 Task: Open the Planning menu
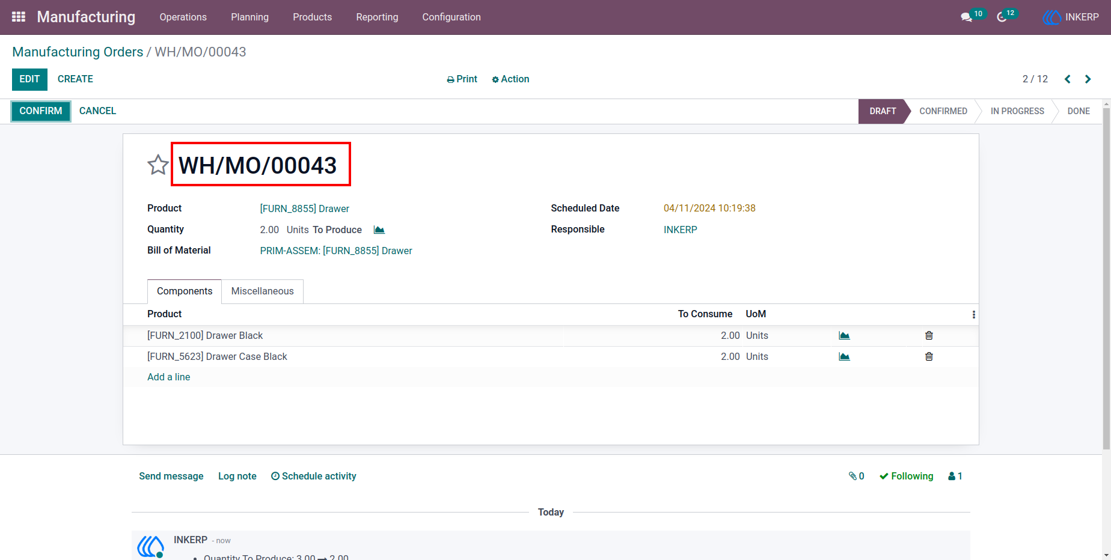coord(249,17)
